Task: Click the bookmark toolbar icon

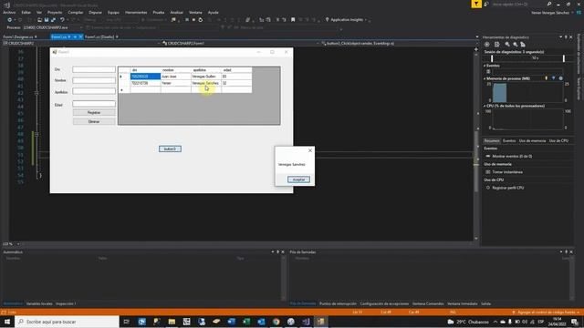Action: tap(293, 20)
